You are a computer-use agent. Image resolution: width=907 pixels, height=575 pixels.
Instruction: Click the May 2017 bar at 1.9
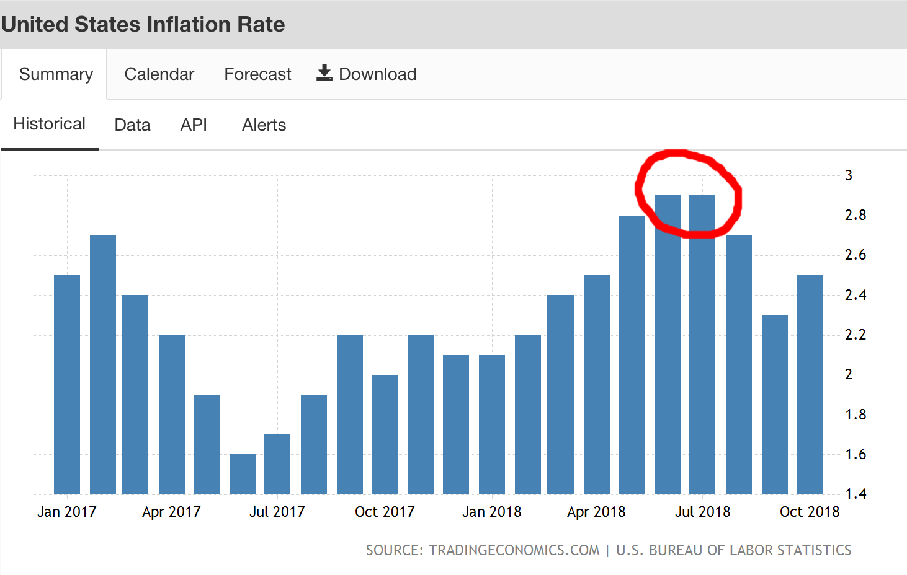(x=207, y=444)
